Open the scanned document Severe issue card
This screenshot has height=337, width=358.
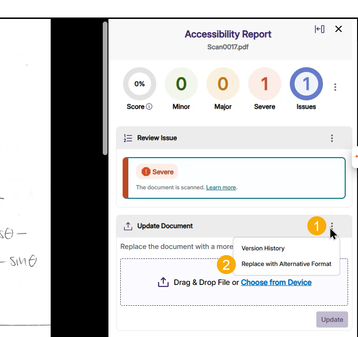(x=237, y=178)
